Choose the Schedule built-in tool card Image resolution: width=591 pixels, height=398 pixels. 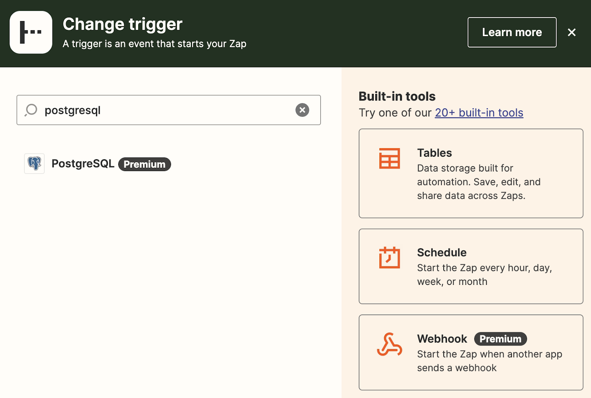471,266
